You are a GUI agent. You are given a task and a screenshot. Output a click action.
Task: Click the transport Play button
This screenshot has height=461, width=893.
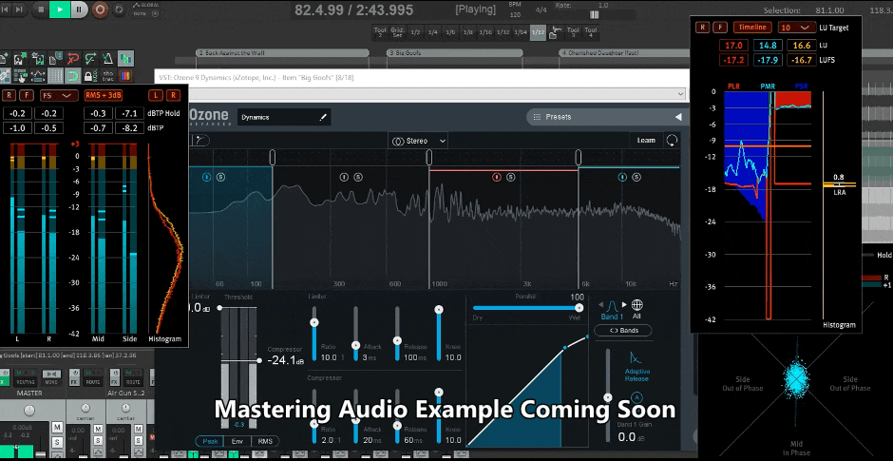59,10
